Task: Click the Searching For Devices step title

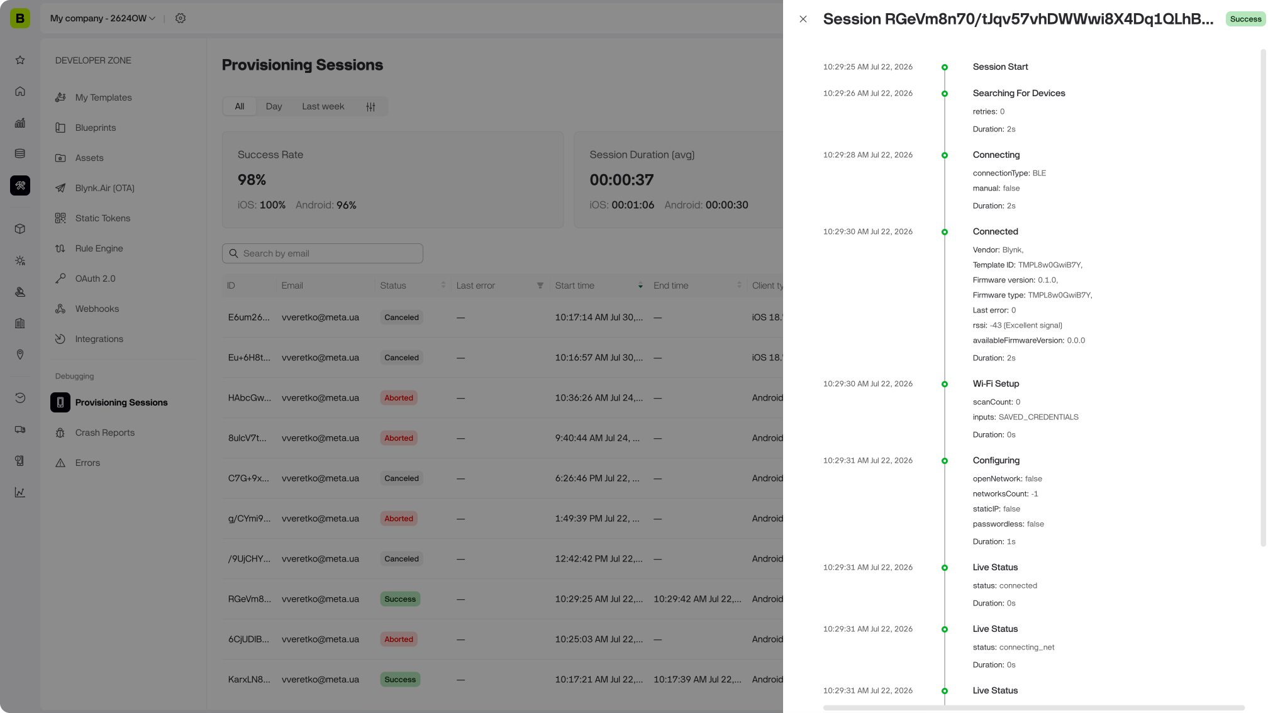Action: coord(1019,93)
